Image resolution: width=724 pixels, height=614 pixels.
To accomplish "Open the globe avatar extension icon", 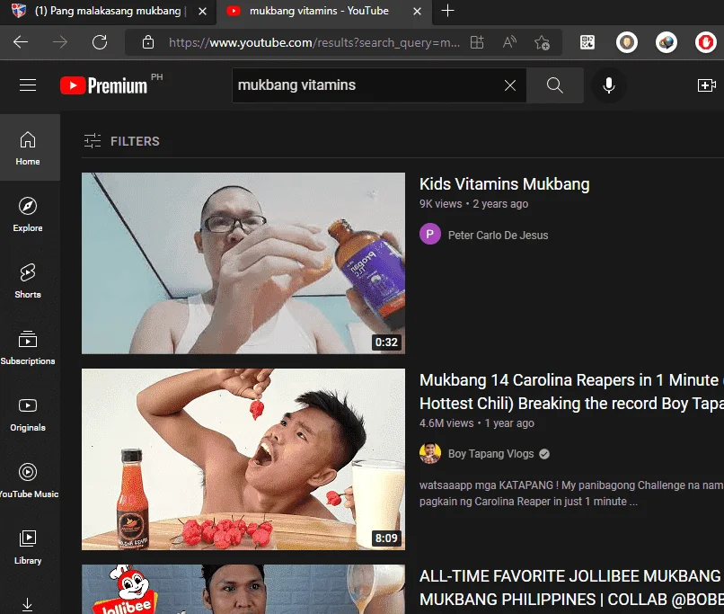I will coord(667,42).
